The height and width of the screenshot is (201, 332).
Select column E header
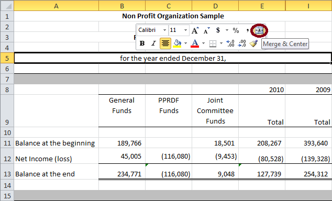click(x=262, y=6)
